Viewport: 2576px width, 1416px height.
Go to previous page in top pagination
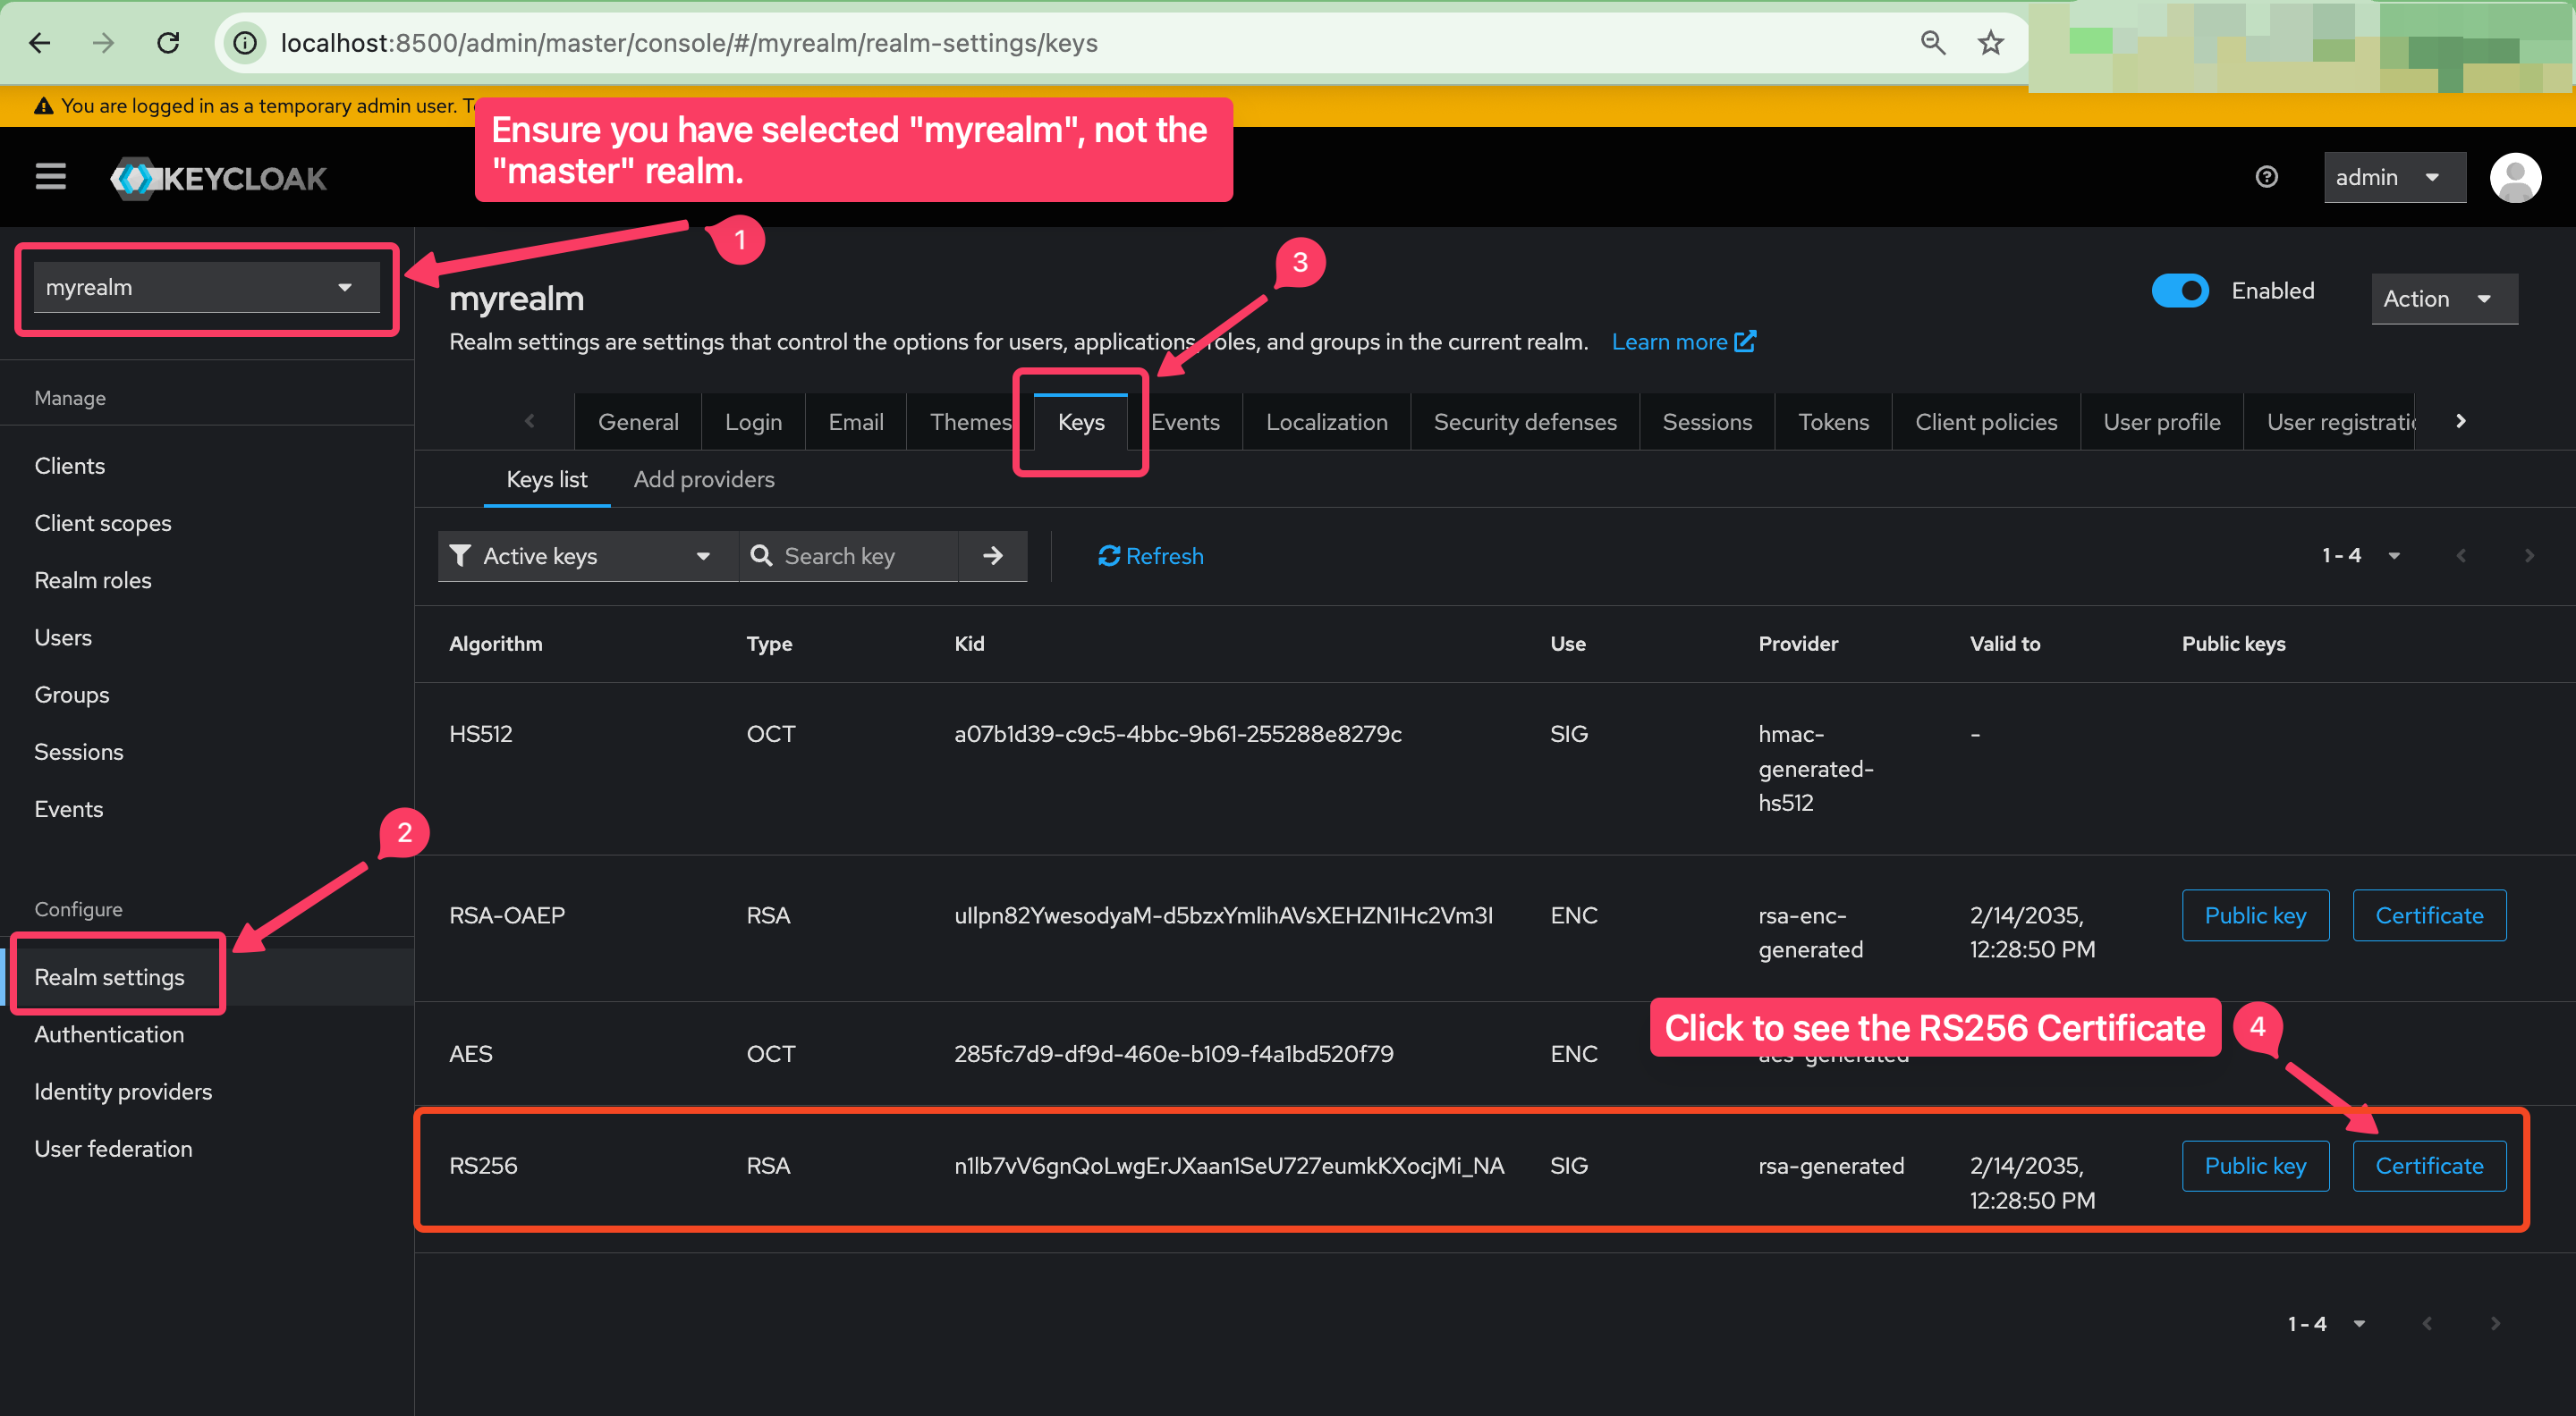tap(2460, 556)
